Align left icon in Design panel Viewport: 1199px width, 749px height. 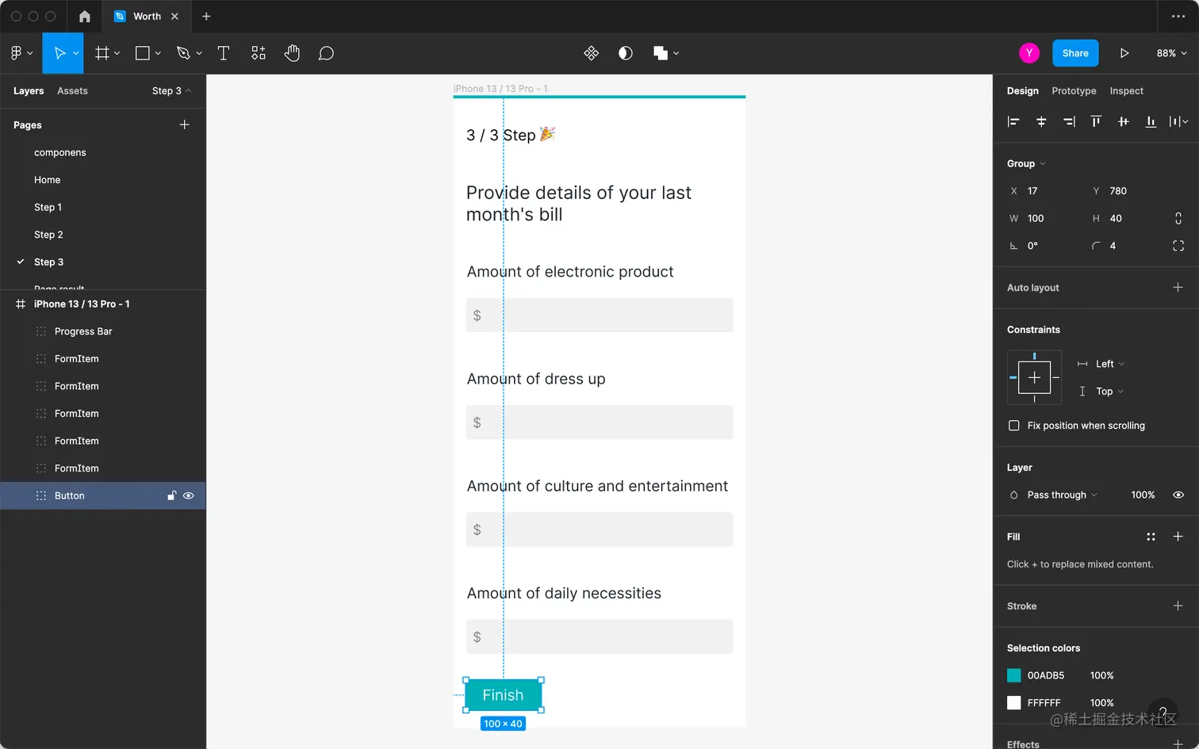pyautogui.click(x=1013, y=121)
